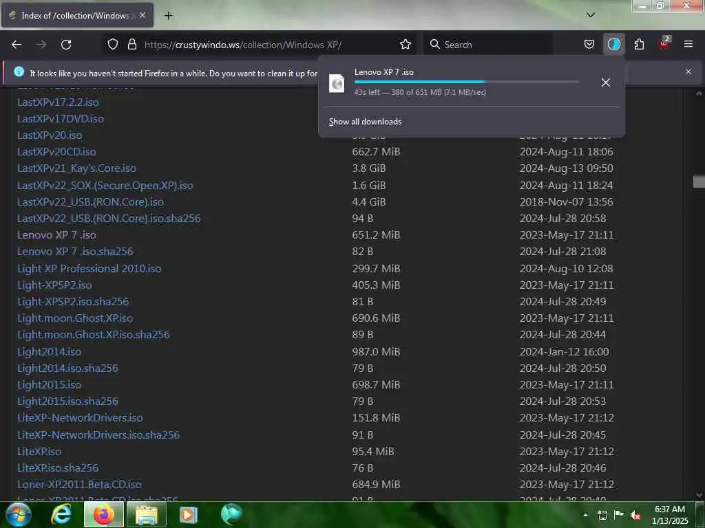The image size is (705, 528).
Task: Click the green bird taskbar icon
Action: point(231,514)
